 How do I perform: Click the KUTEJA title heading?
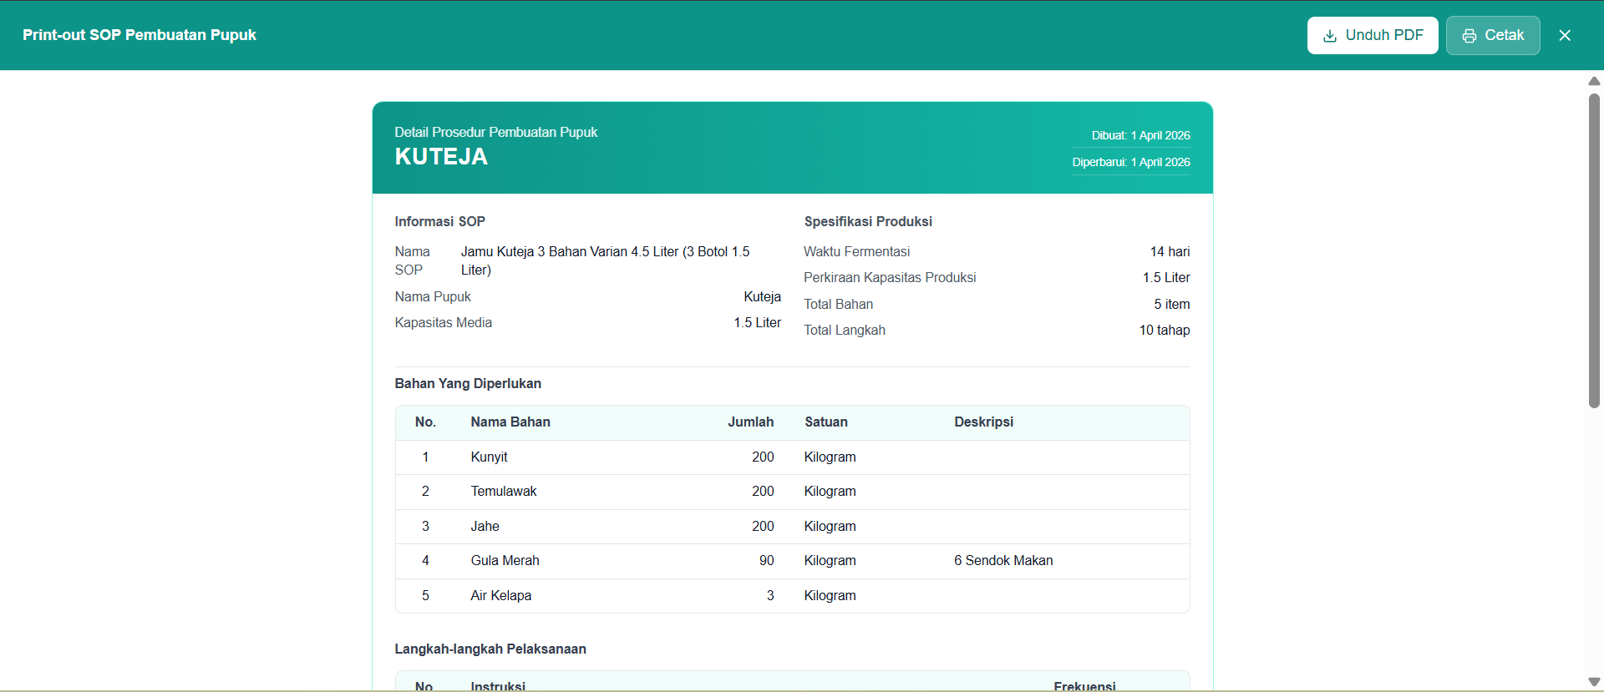(x=441, y=157)
